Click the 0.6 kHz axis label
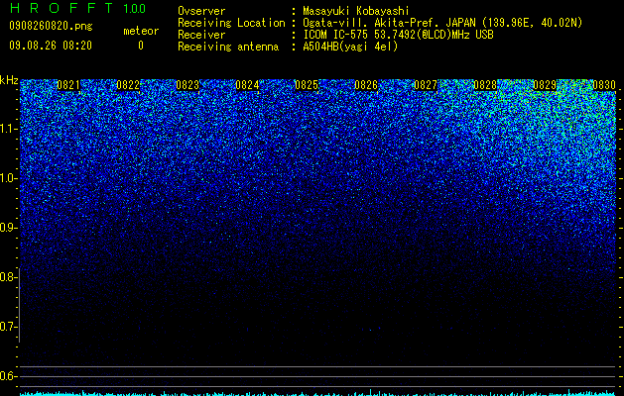This screenshot has width=624, height=396. click(8, 376)
